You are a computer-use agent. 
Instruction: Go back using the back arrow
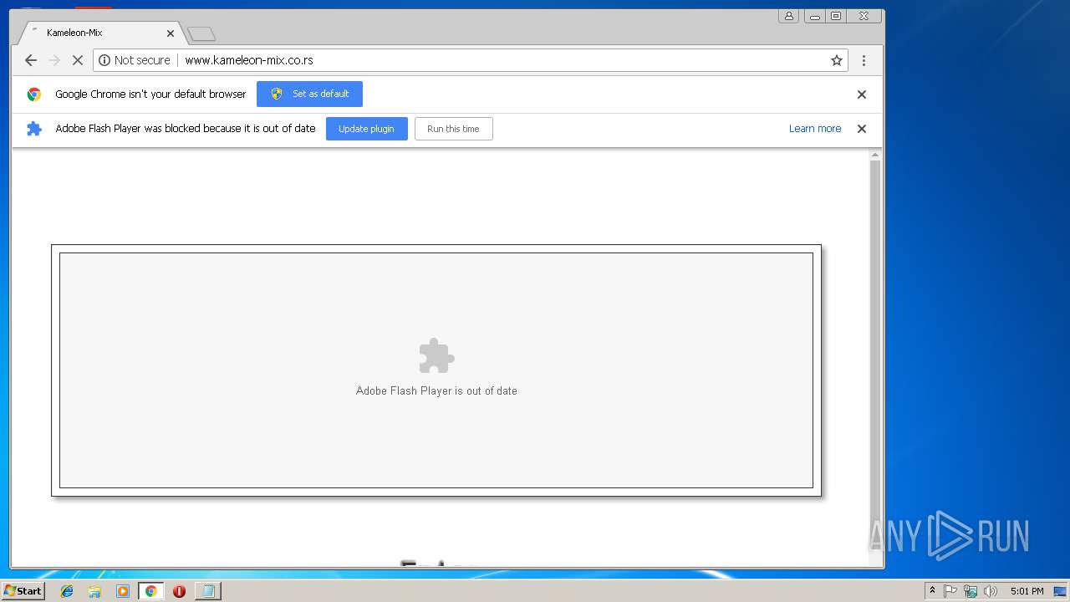pos(31,60)
